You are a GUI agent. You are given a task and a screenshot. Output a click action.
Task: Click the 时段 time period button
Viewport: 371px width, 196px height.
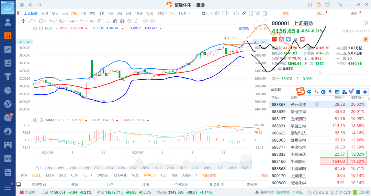coord(264,175)
